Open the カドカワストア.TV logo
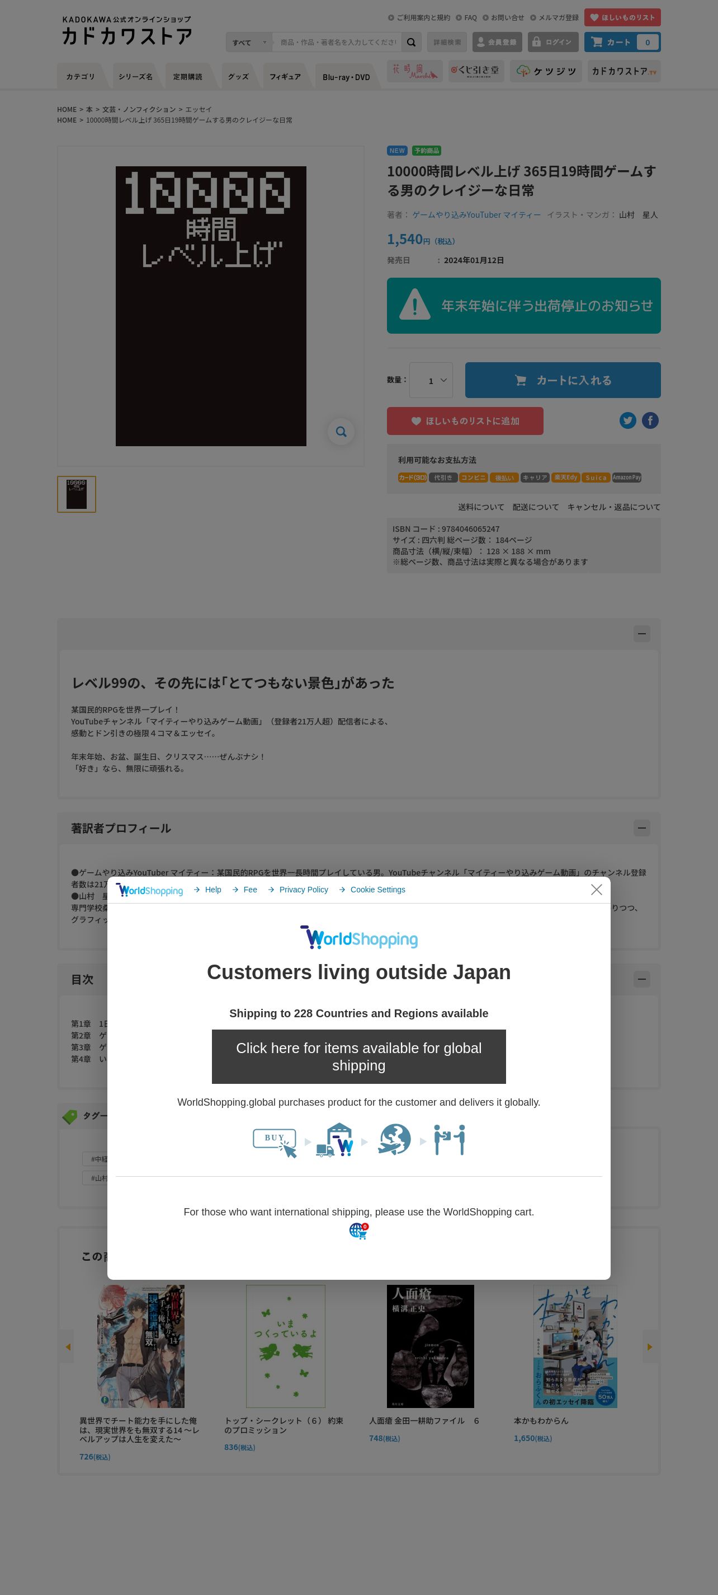This screenshot has height=1595, width=718. pyautogui.click(x=624, y=71)
